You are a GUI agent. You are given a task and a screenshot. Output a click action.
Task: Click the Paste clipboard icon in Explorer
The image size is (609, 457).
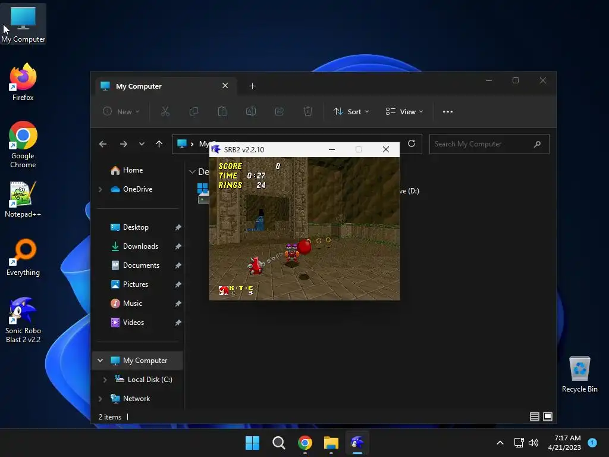(222, 111)
